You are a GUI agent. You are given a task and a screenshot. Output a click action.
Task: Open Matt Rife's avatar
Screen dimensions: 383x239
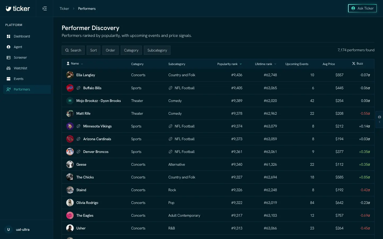pyautogui.click(x=70, y=113)
